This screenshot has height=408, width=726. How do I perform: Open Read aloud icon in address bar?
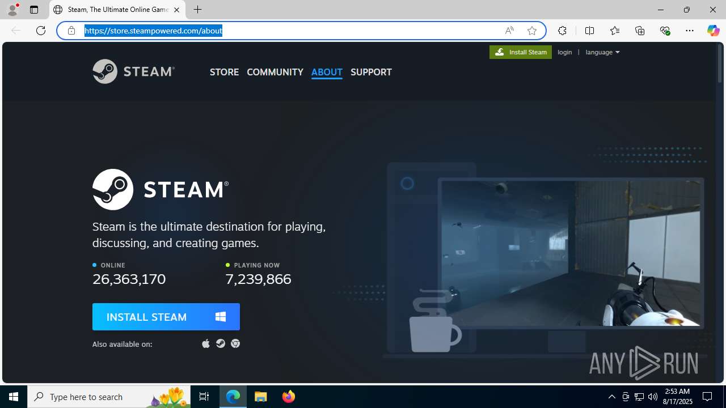(x=509, y=31)
